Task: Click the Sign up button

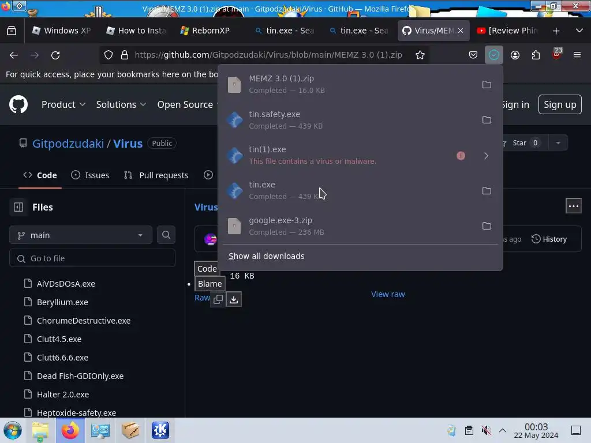Action: tap(560, 104)
